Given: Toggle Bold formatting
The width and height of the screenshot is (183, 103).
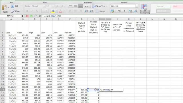Looking at the screenshot, I should [x=27, y=11].
